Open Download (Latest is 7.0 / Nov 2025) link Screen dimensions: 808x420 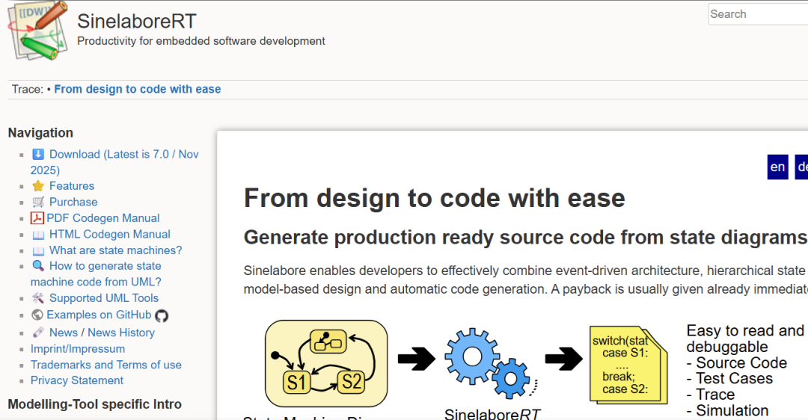click(114, 162)
